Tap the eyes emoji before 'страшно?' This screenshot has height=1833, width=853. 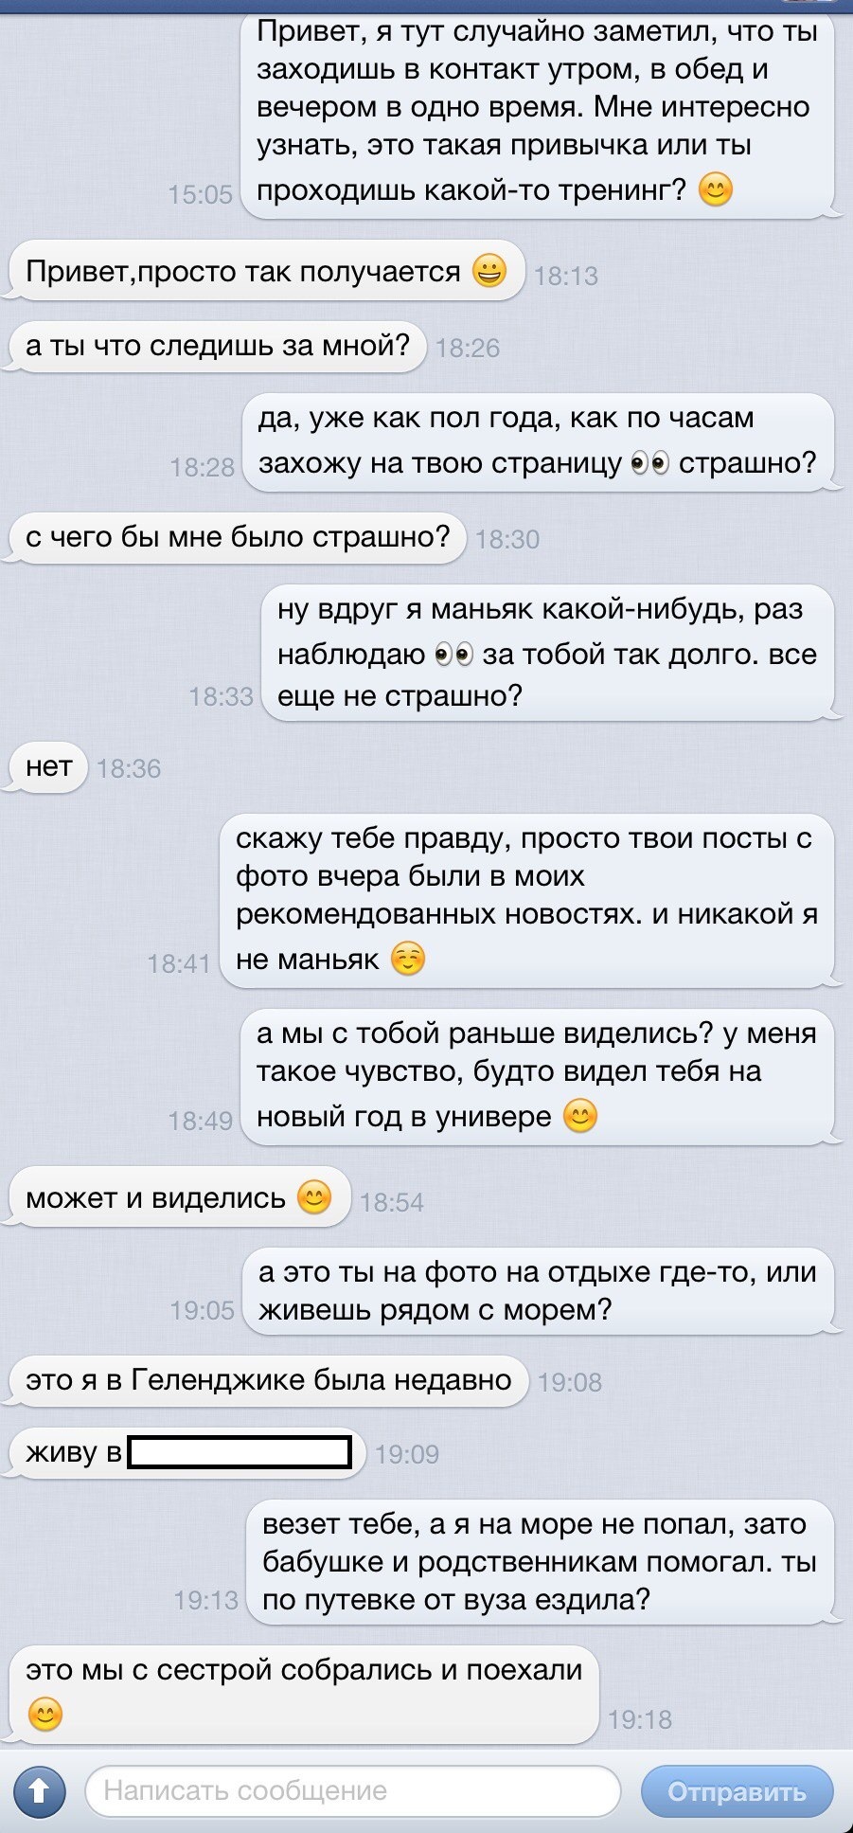(x=649, y=463)
